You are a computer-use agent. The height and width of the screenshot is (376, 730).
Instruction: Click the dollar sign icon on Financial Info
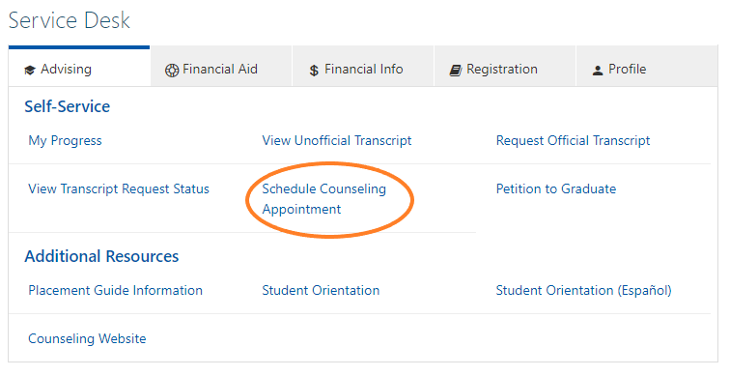[314, 71]
